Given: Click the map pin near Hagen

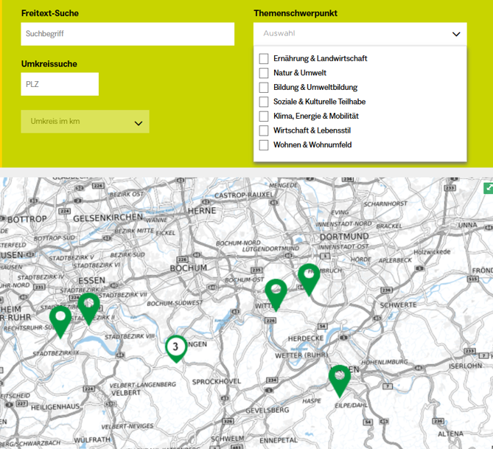Looking at the screenshot, I should [340, 380].
